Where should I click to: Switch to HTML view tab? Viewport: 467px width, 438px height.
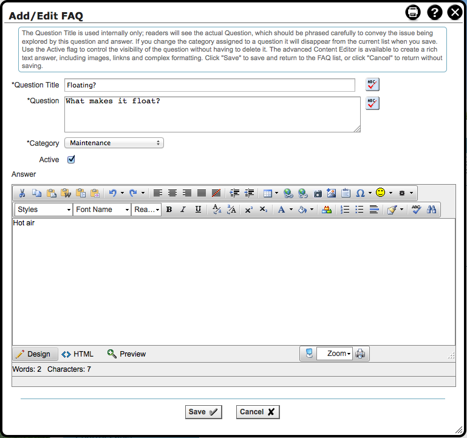[x=78, y=354]
